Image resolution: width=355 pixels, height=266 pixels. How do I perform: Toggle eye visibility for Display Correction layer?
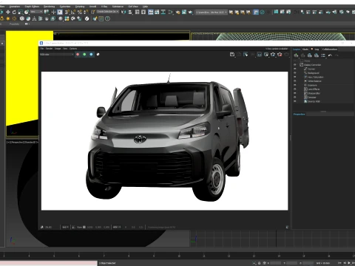click(295, 65)
